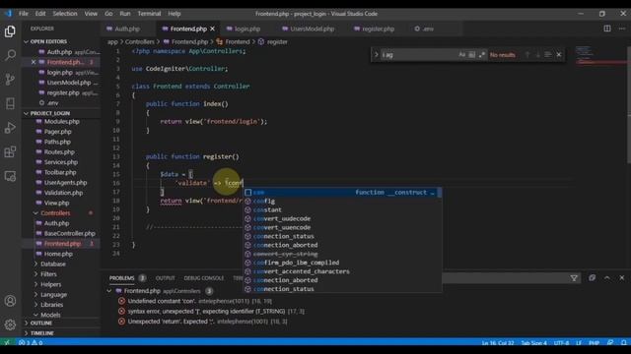
Task: Open the Explorer view in activity bar
Action: (10, 31)
